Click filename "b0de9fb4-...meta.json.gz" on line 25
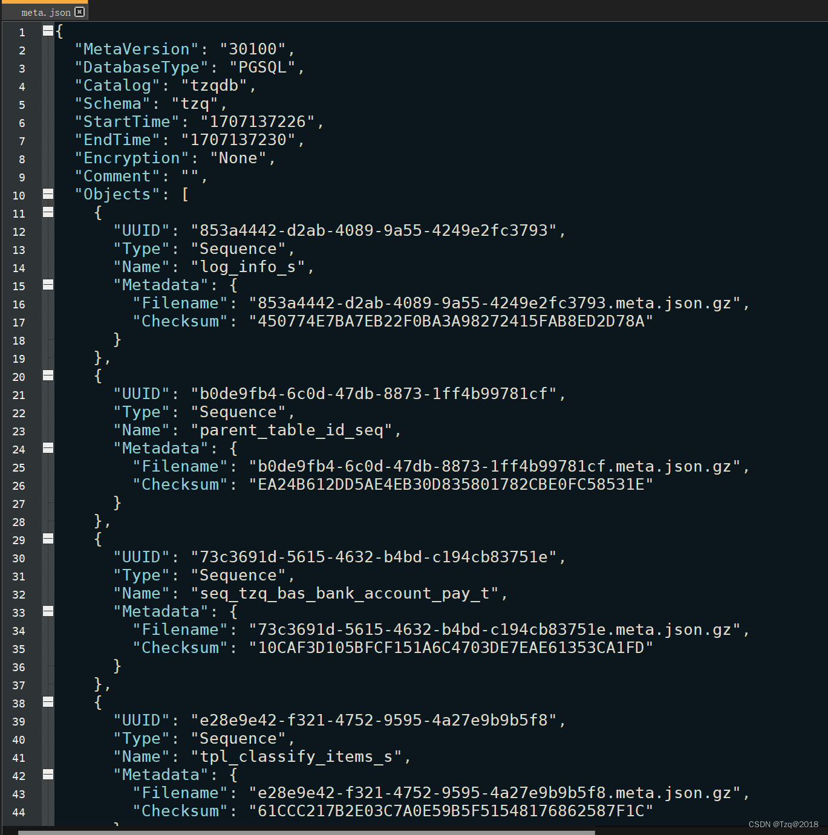Screen dimensions: 828x835 point(495,466)
